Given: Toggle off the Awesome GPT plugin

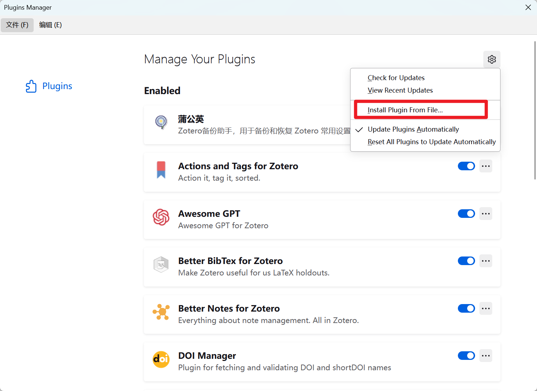Looking at the screenshot, I should pyautogui.click(x=466, y=214).
